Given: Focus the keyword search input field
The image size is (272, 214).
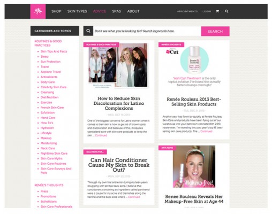Looking at the screenshot, I should coord(147,31).
